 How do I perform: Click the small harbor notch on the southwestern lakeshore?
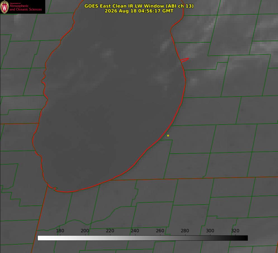[55, 189]
